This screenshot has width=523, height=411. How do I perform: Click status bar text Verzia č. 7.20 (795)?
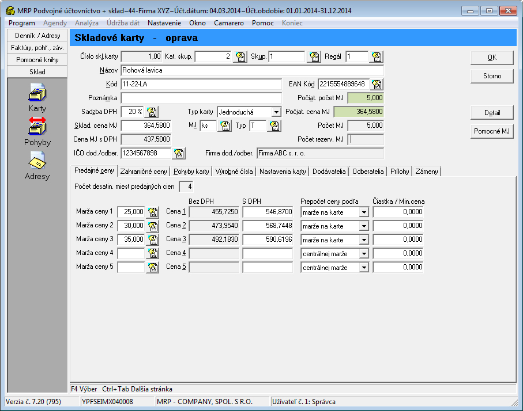33,402
